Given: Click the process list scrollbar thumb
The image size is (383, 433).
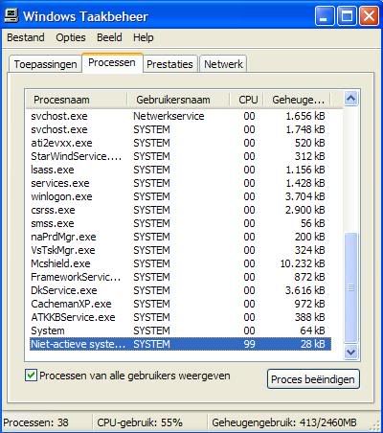Looking at the screenshot, I should pyautogui.click(x=350, y=288).
